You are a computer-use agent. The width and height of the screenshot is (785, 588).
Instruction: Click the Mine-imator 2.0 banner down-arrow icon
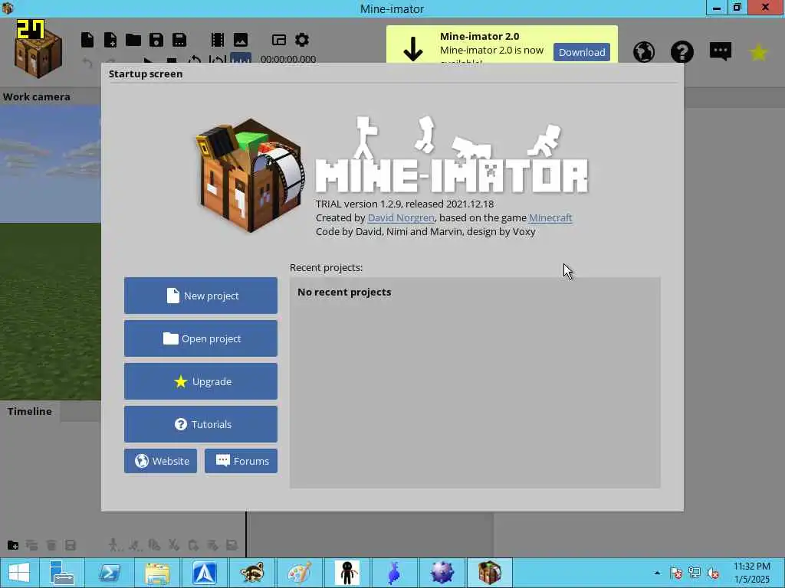coord(413,49)
